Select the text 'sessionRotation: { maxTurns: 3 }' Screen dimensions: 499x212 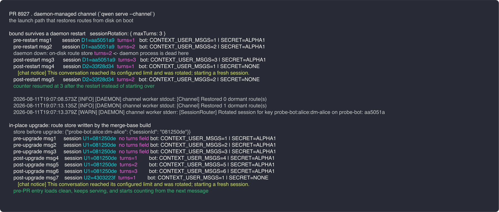click(x=128, y=34)
